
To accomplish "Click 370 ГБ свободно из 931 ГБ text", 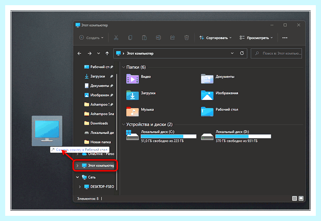I will (237, 141).
